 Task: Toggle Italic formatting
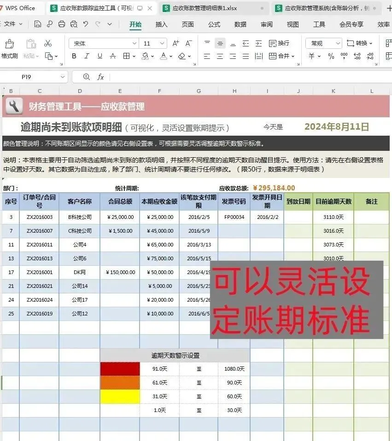(x=87, y=56)
